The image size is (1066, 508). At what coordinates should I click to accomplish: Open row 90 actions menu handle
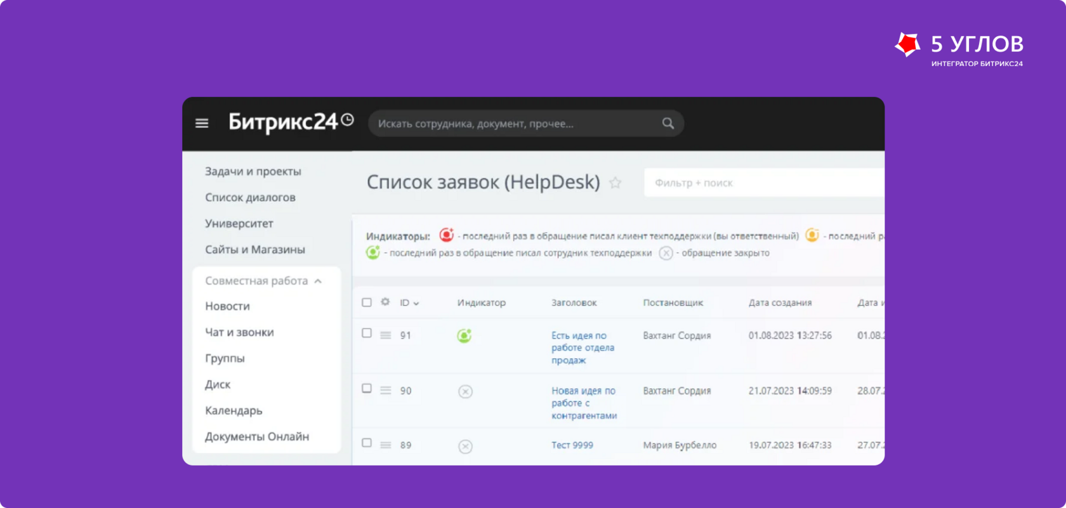(385, 390)
